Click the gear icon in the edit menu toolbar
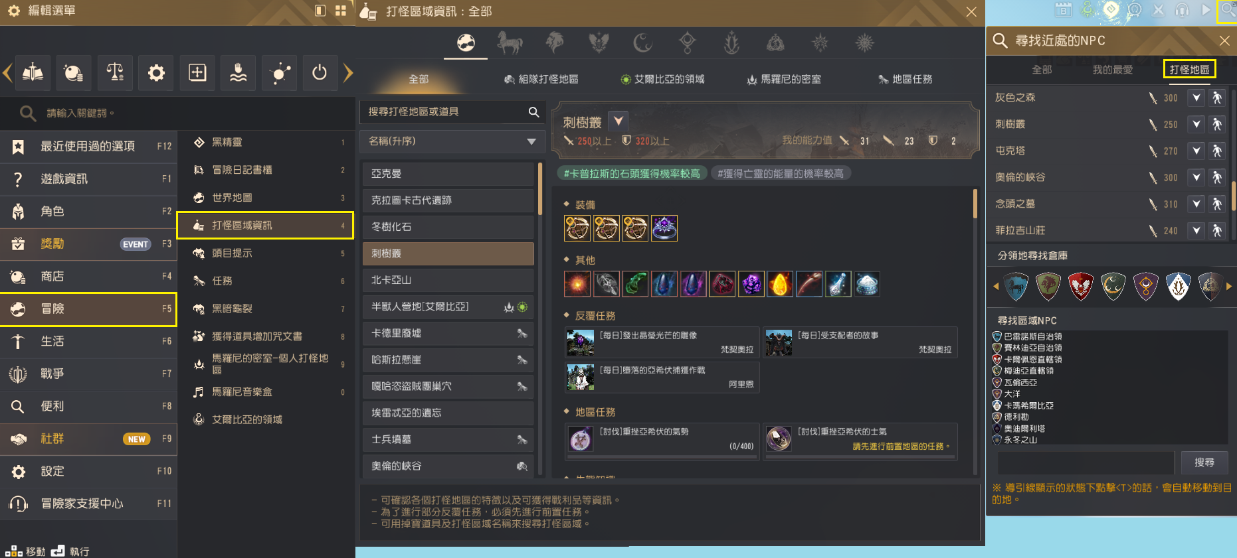The height and width of the screenshot is (558, 1237). 156,72
